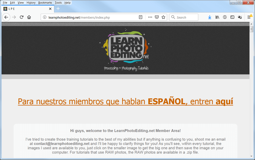The width and height of the screenshot is (255, 160).
Task: Reload the current page
Action: (21, 17)
